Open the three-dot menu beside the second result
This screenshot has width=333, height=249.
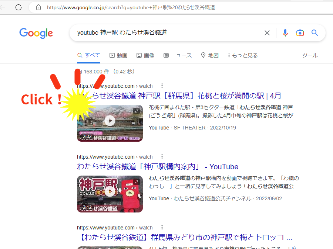coord(162,156)
